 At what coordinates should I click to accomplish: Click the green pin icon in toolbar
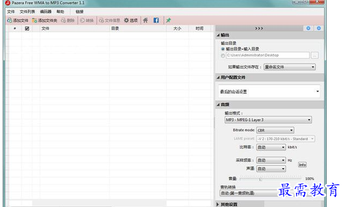pyautogui.click(x=168, y=20)
